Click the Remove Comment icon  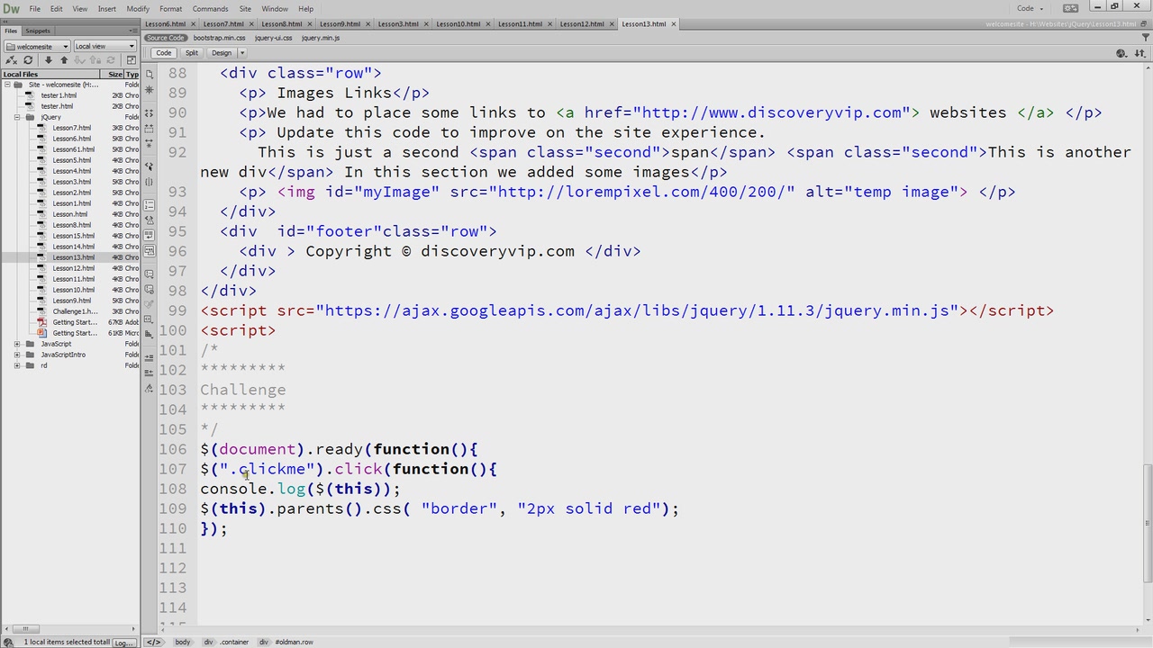click(150, 289)
